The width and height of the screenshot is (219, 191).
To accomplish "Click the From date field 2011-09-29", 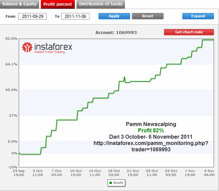I will [32, 16].
